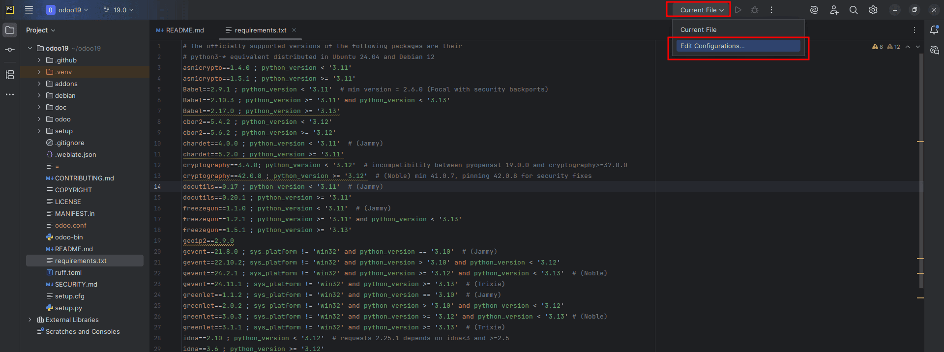The height and width of the screenshot is (352, 944).
Task: Show more tool windows ellipsis
Action: point(10,94)
